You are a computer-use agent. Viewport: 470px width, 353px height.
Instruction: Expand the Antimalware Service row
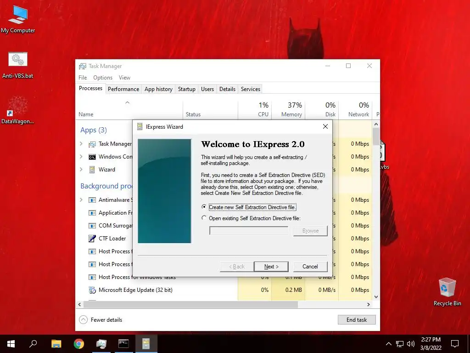(81, 200)
